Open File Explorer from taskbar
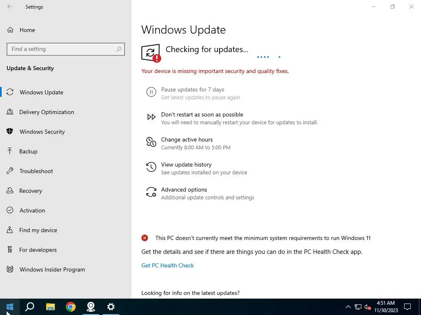This screenshot has width=421, height=315. click(x=50, y=307)
